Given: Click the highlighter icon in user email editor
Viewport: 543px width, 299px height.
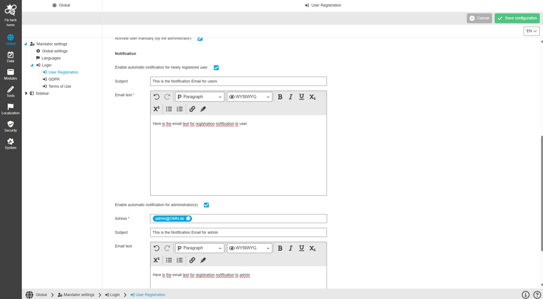Looking at the screenshot, I should (203, 109).
